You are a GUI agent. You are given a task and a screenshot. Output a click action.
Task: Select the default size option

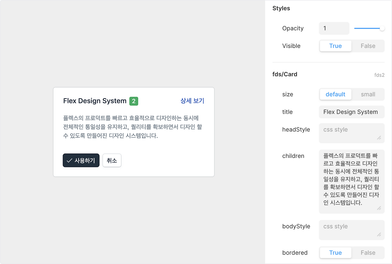[335, 94]
